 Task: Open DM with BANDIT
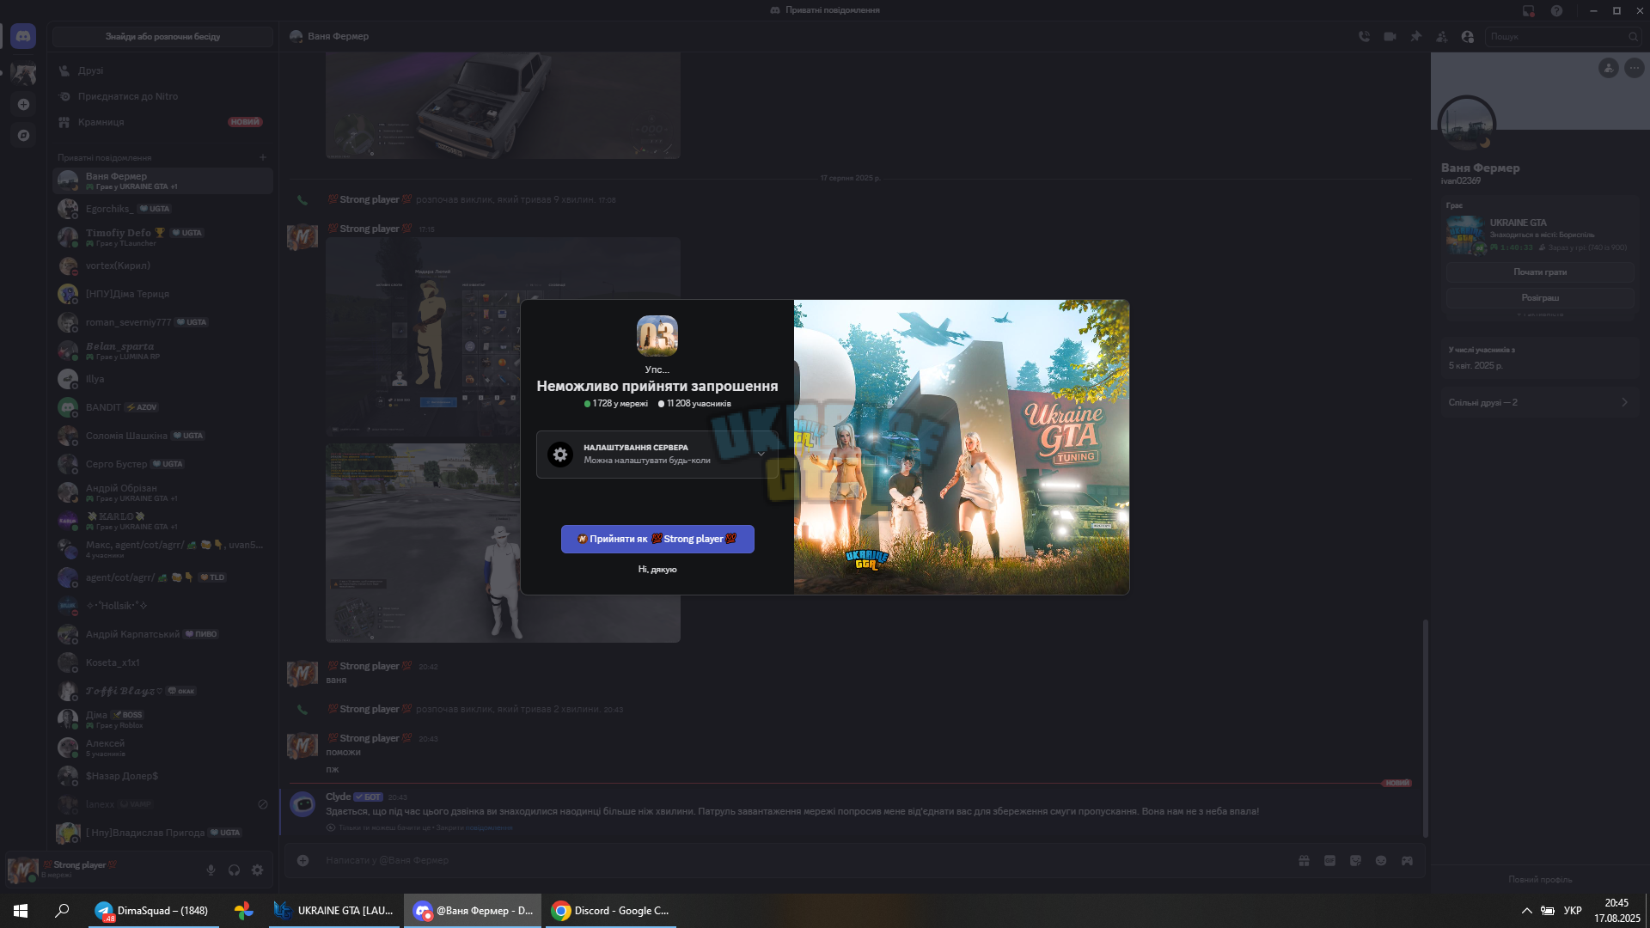[x=163, y=407]
